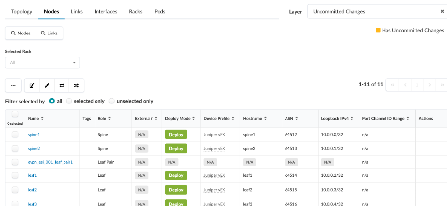
Task: Sort the table by Name column
Action: tap(36, 119)
